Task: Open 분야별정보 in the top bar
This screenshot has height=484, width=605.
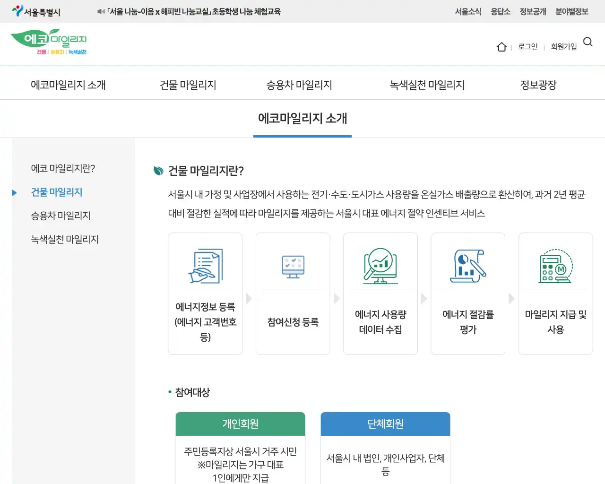Action: point(572,12)
